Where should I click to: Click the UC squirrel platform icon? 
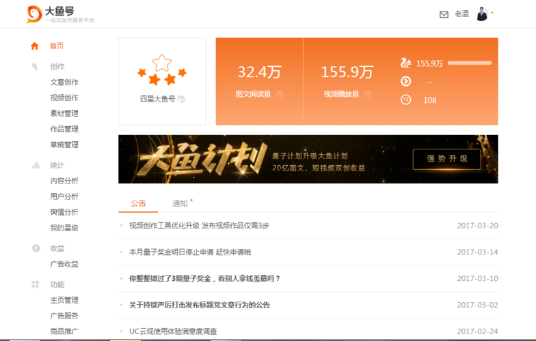click(405, 63)
